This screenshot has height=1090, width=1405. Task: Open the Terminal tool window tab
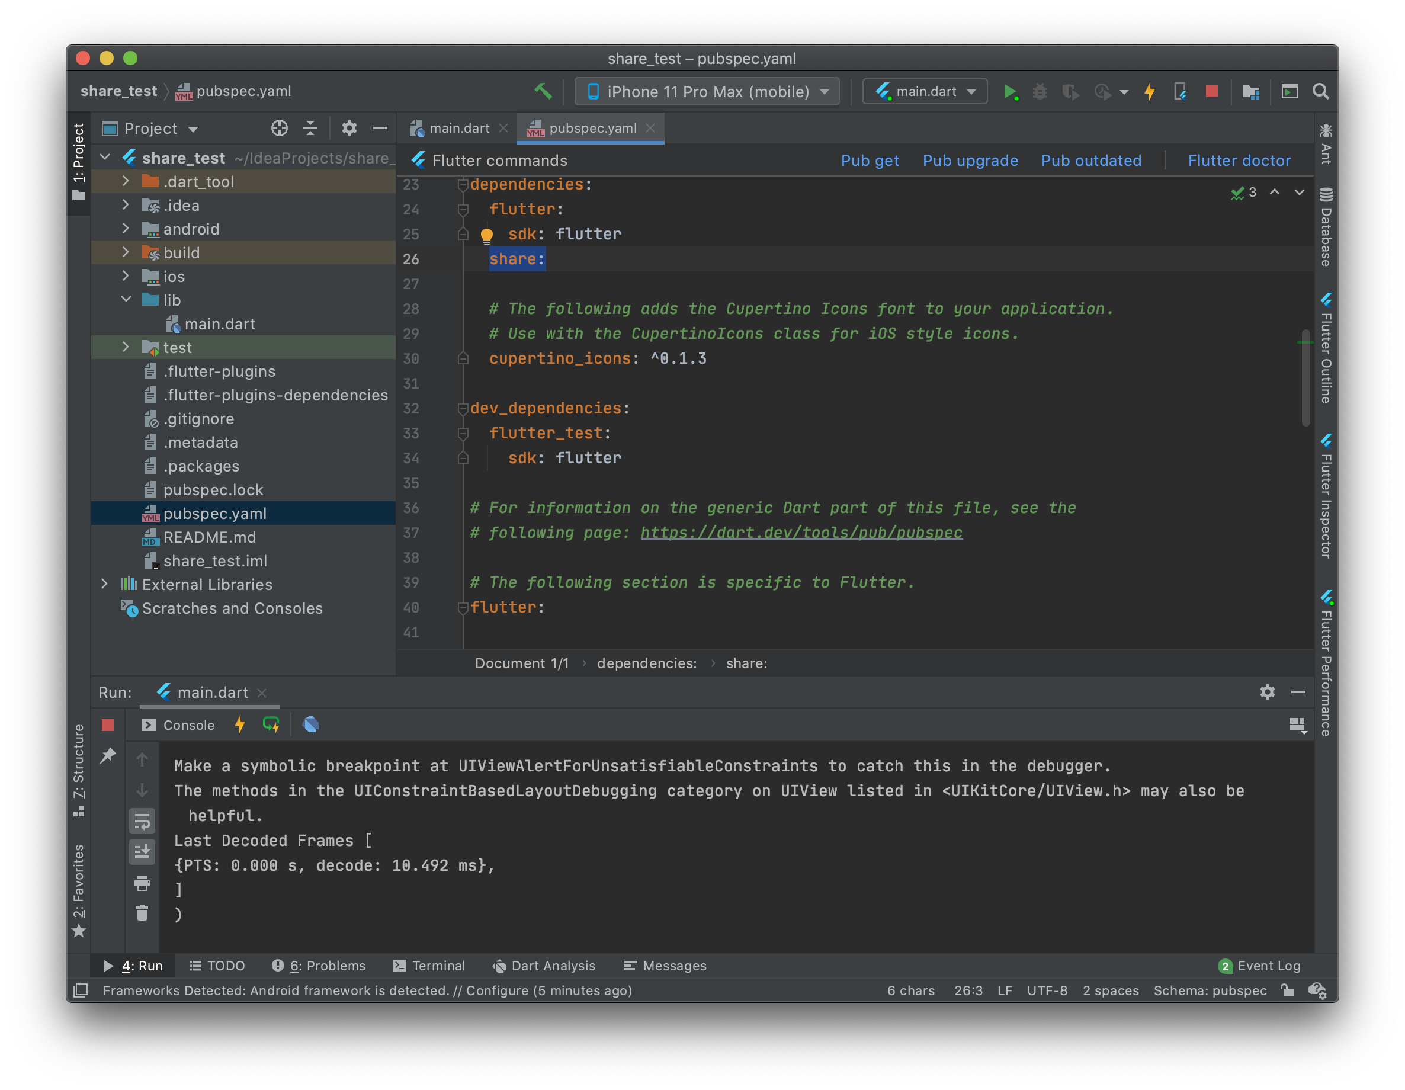(429, 965)
